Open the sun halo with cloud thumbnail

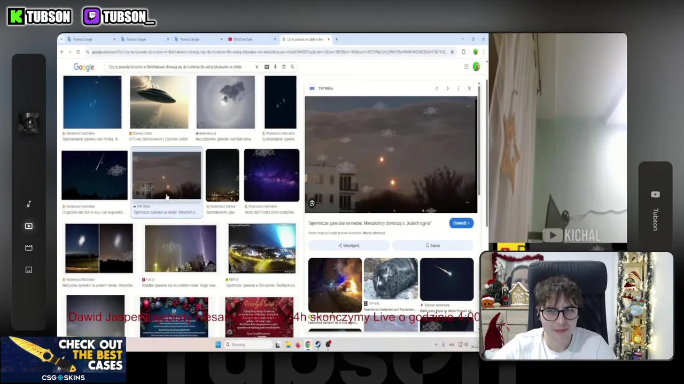226,102
